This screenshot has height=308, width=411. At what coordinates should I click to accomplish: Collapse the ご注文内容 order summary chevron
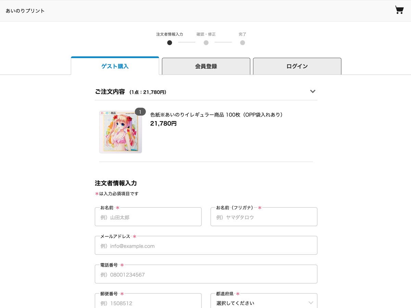pos(312,91)
